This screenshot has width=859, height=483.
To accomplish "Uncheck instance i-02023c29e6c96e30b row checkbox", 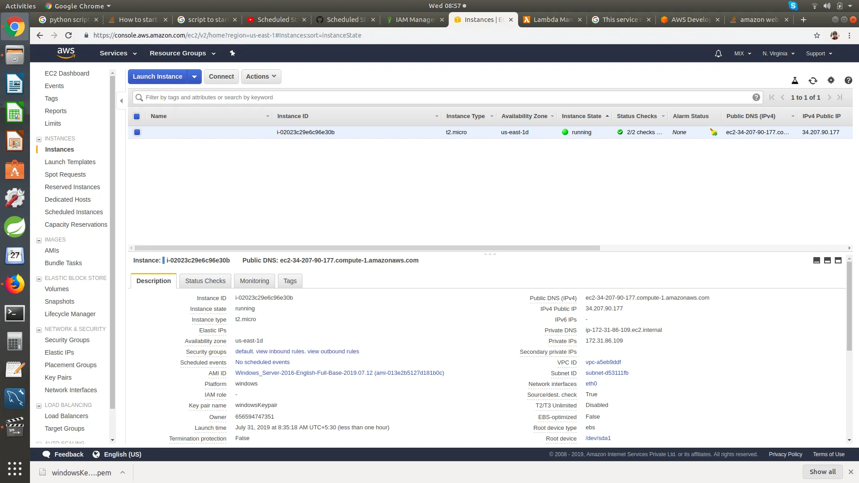I will (137, 132).
